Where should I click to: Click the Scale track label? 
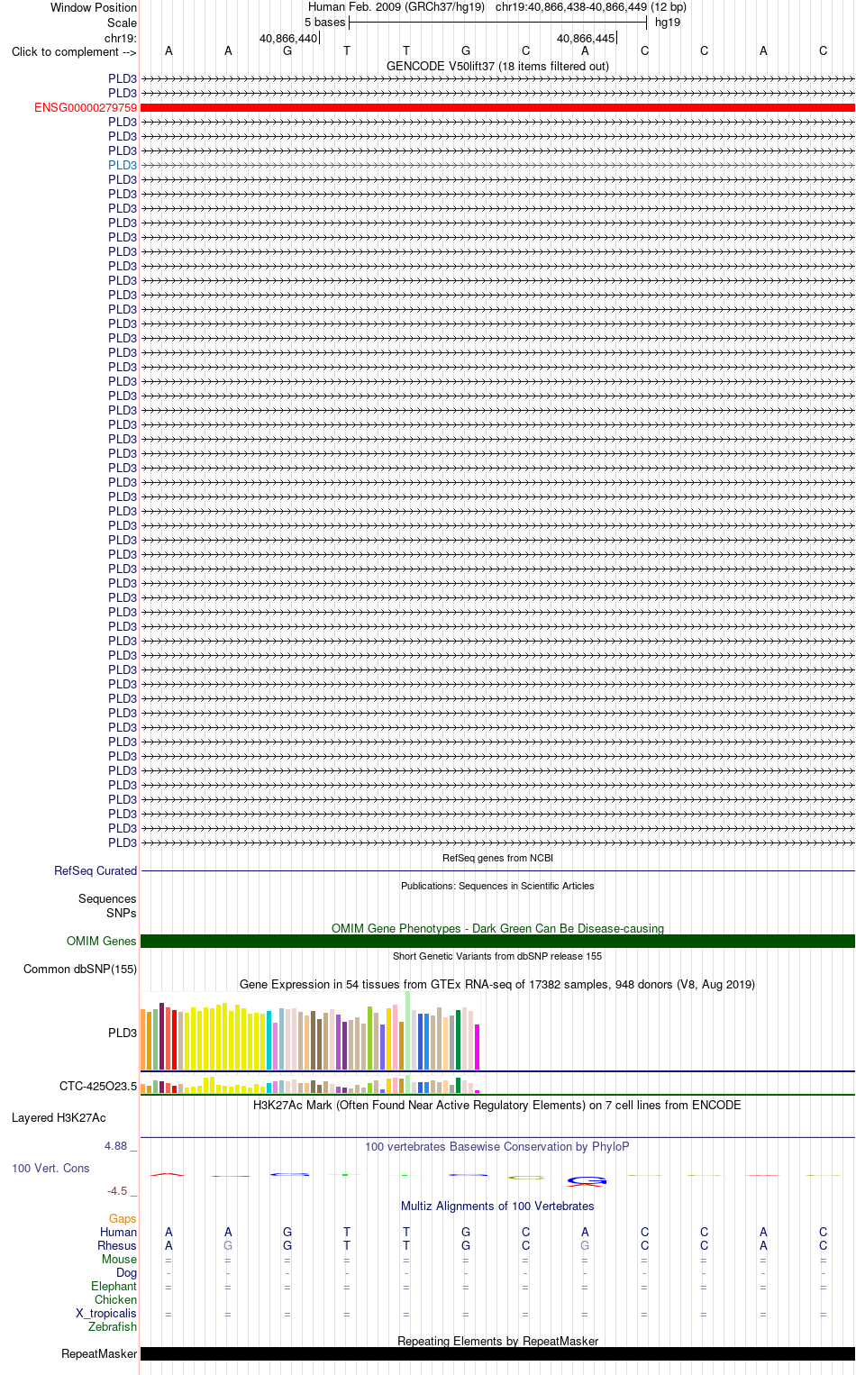(x=123, y=23)
